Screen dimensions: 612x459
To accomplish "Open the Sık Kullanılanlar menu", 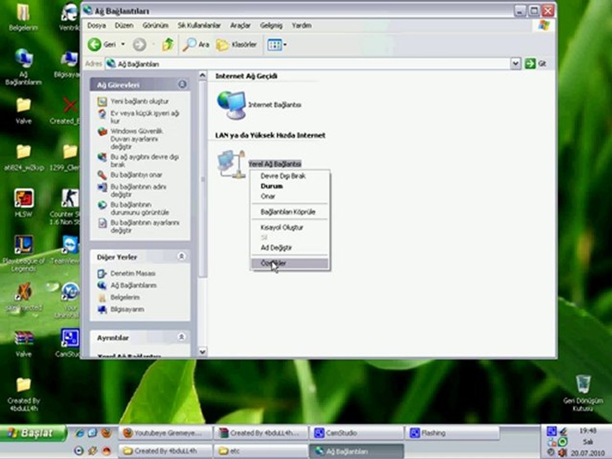I will click(199, 25).
